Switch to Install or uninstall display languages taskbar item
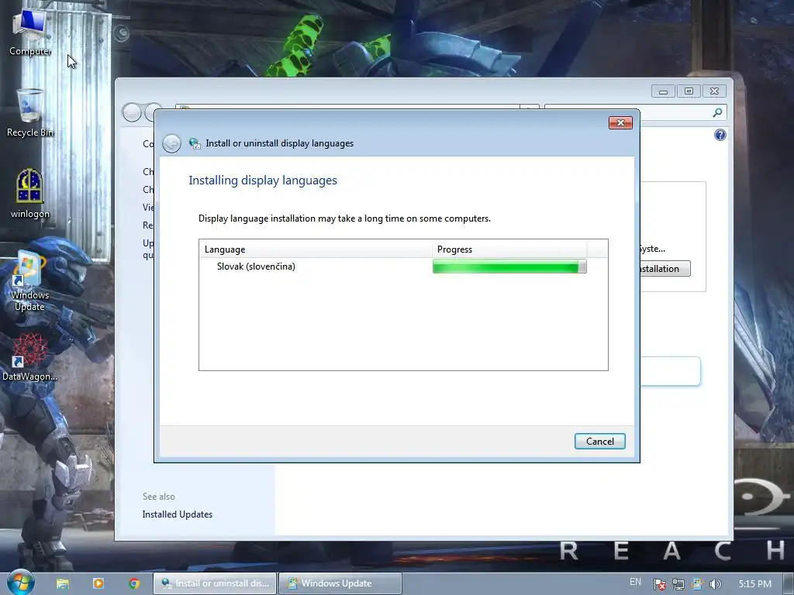 (x=216, y=583)
